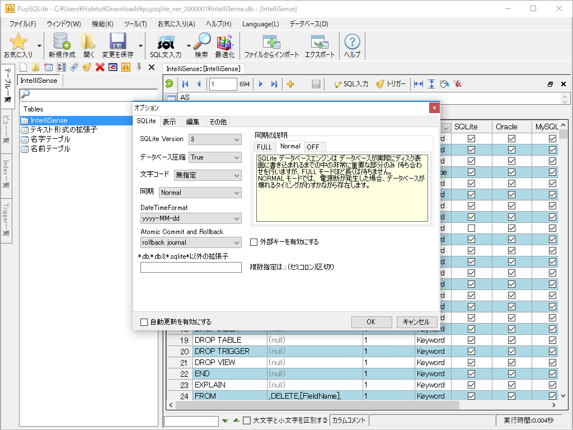This screenshot has height=430, width=573.
Task: Expand the 文字コード dropdown
Action: pos(207,175)
